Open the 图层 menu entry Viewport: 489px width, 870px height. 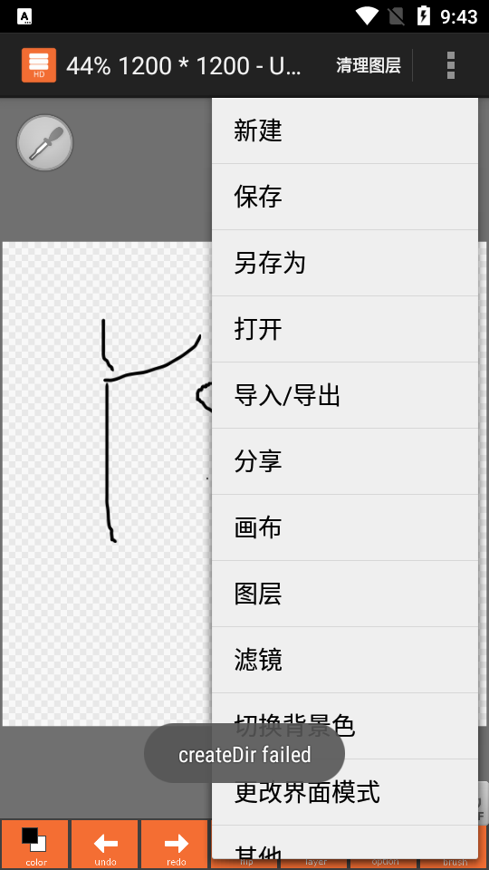[345, 594]
